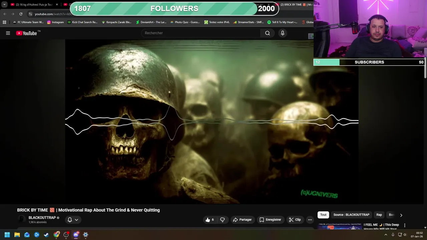Open options for I FEEL ME video
Viewport: 427px width, 240px height.
click(x=405, y=225)
